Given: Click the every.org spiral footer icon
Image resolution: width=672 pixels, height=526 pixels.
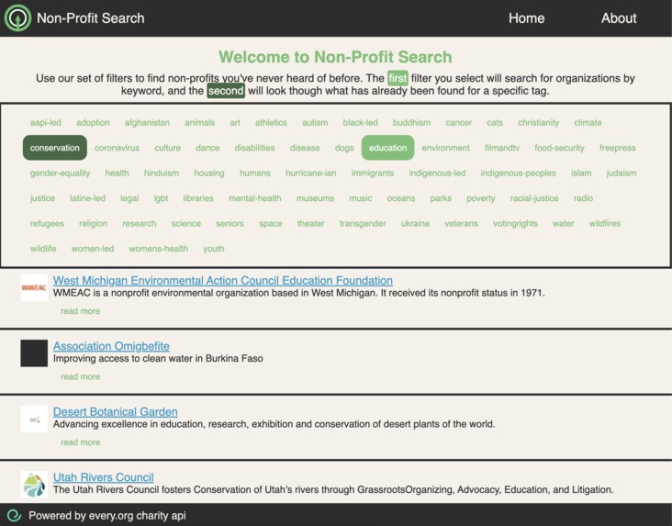Looking at the screenshot, I should tap(14, 515).
